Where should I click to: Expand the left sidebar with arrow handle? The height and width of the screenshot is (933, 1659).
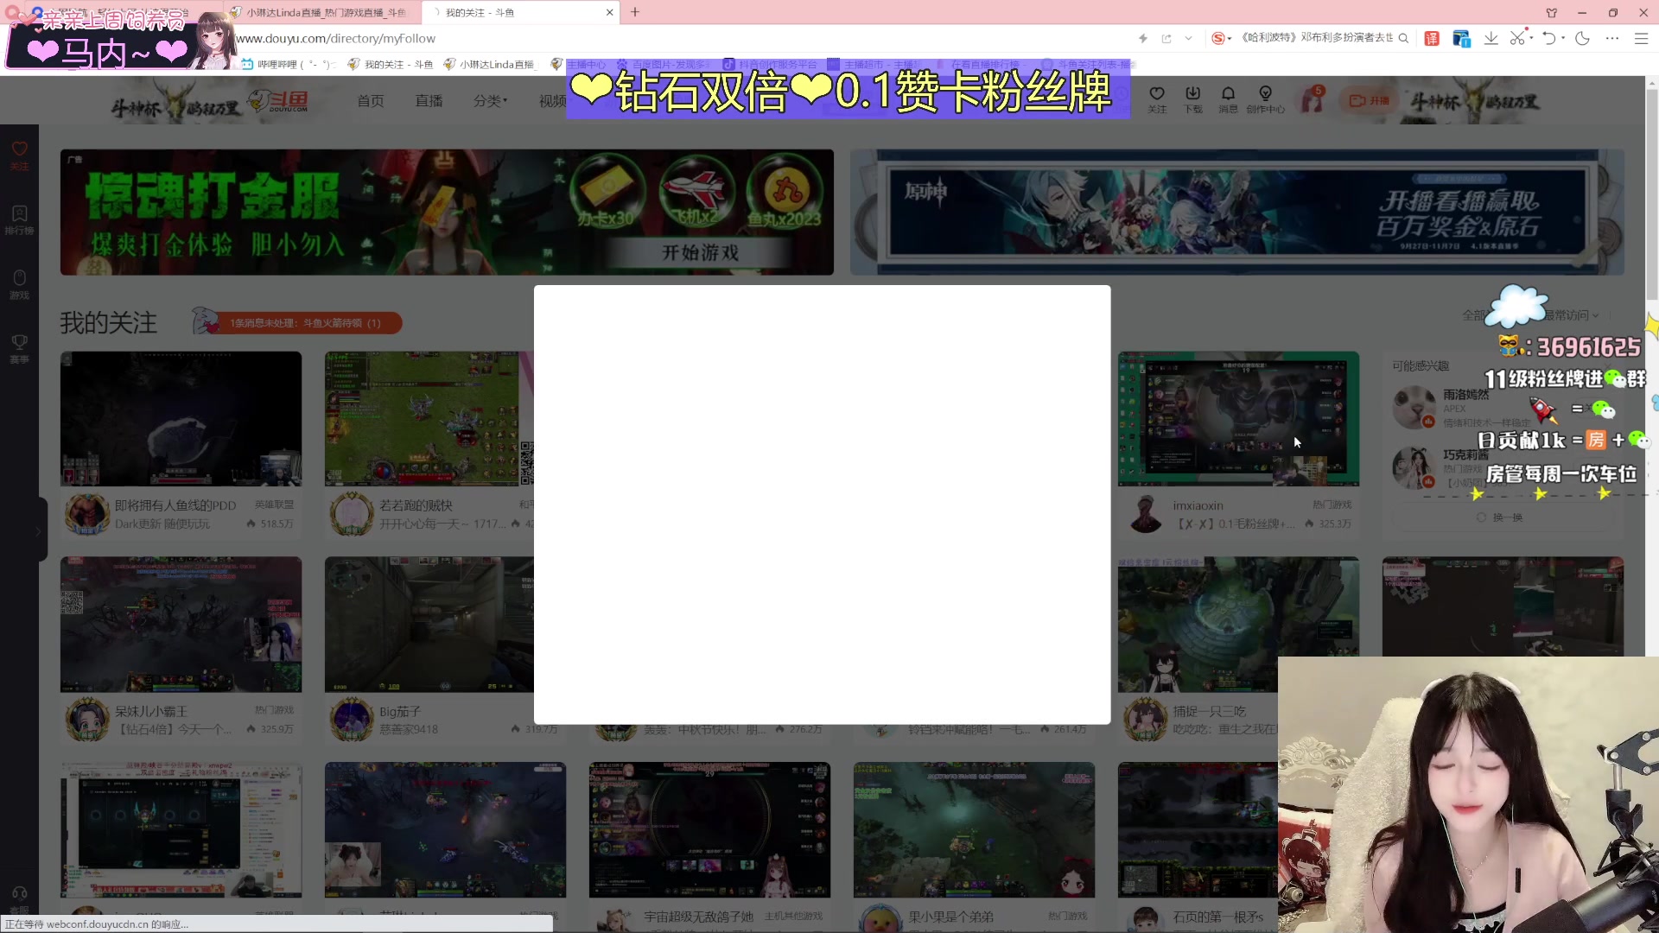[40, 530]
